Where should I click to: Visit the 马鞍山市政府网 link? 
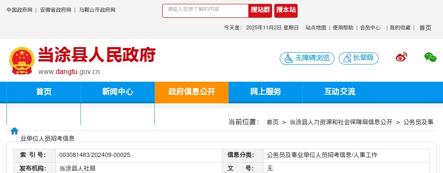(x=97, y=10)
